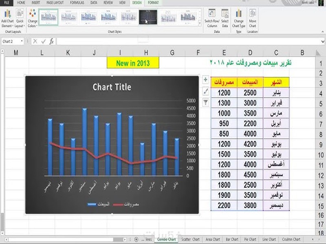This screenshot has height=244, width=326.
Task: Open the INSERT ribbon tab
Action: [35, 3]
